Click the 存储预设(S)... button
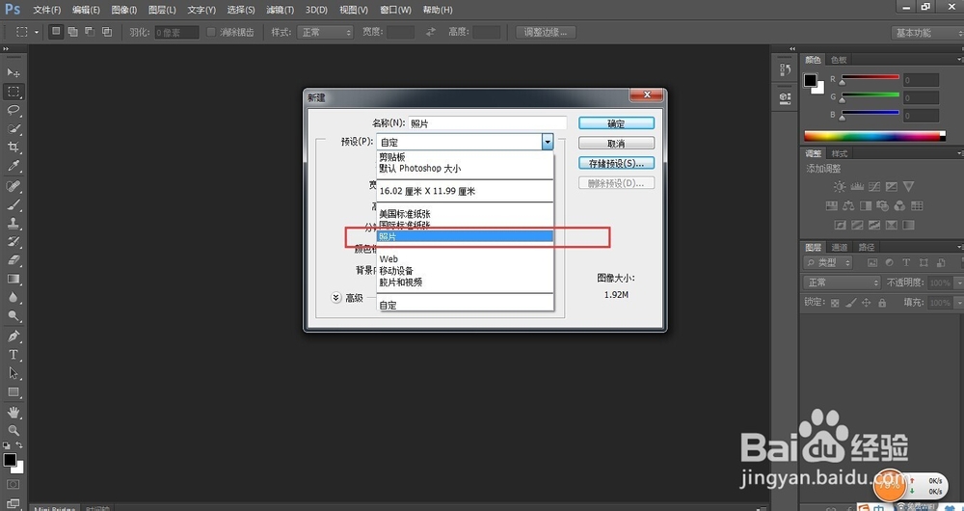964x511 pixels. pos(616,163)
